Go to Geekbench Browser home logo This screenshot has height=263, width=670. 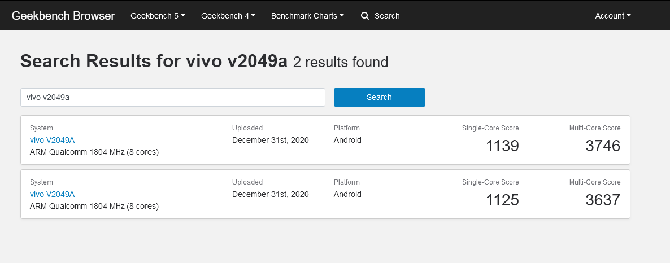coord(63,16)
